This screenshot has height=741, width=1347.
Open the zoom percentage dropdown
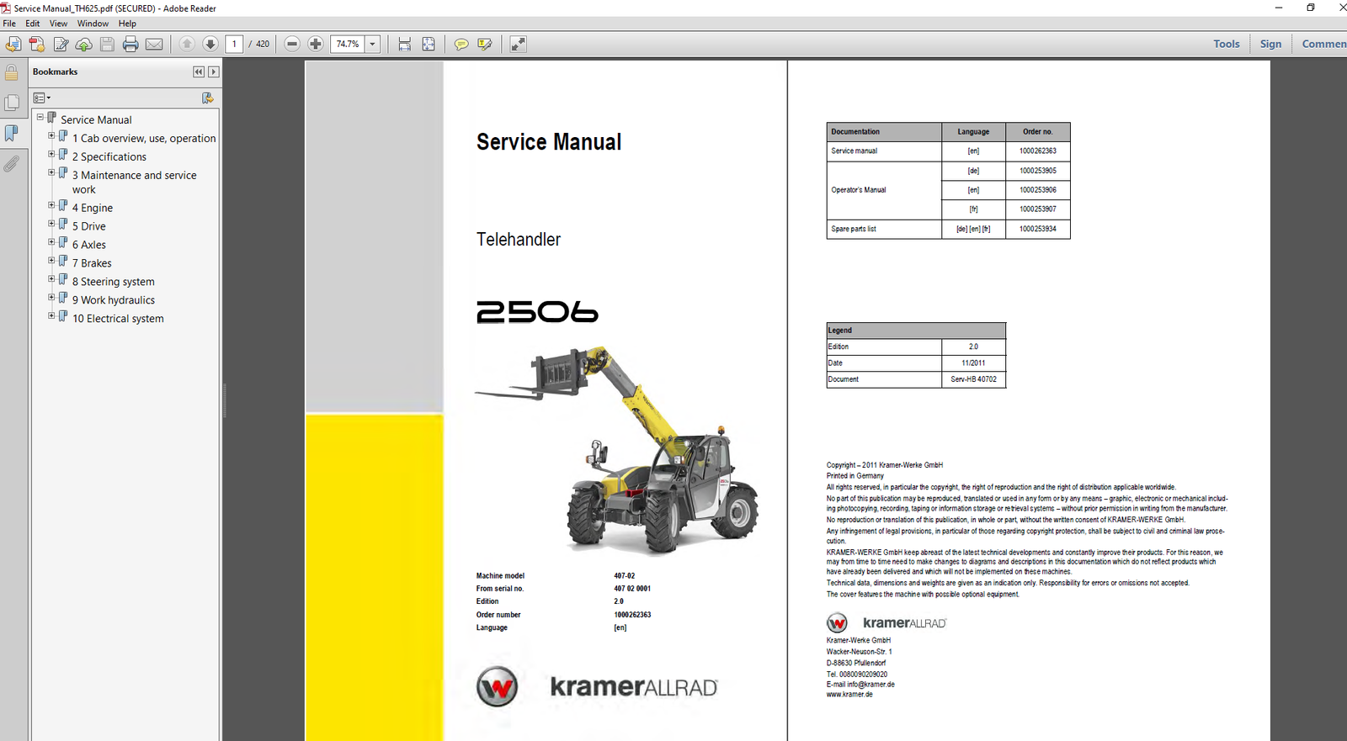(x=373, y=44)
